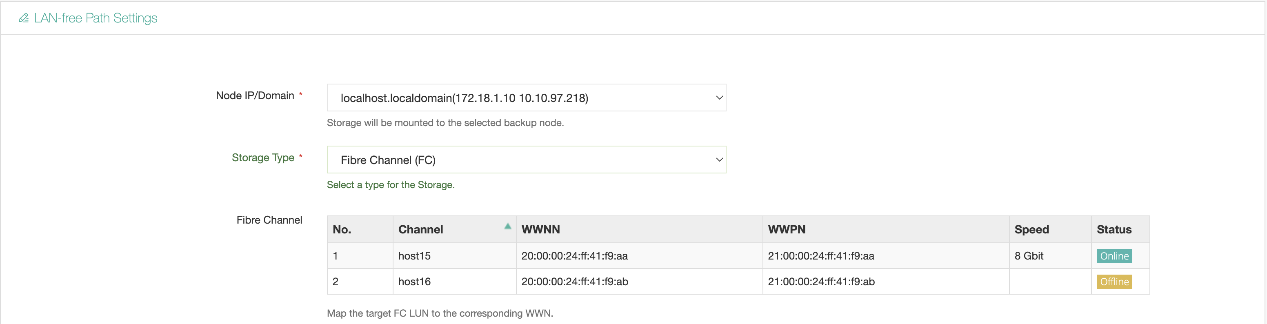Click the Node IP/Domain dropdown chevron
This screenshot has height=324, width=1267.
pyautogui.click(x=718, y=98)
